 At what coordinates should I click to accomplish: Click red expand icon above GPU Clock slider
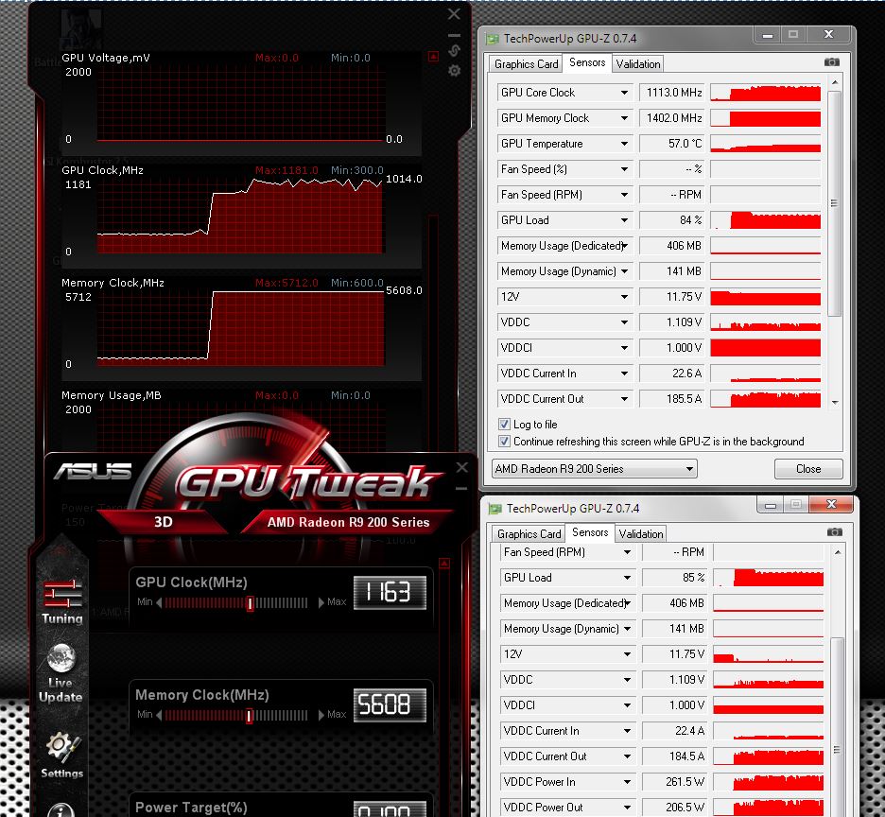pos(444,563)
